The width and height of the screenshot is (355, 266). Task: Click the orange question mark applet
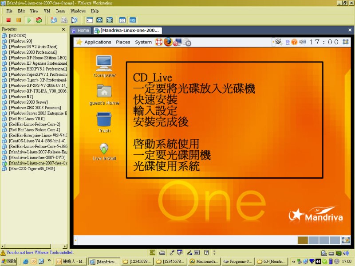[294, 42]
